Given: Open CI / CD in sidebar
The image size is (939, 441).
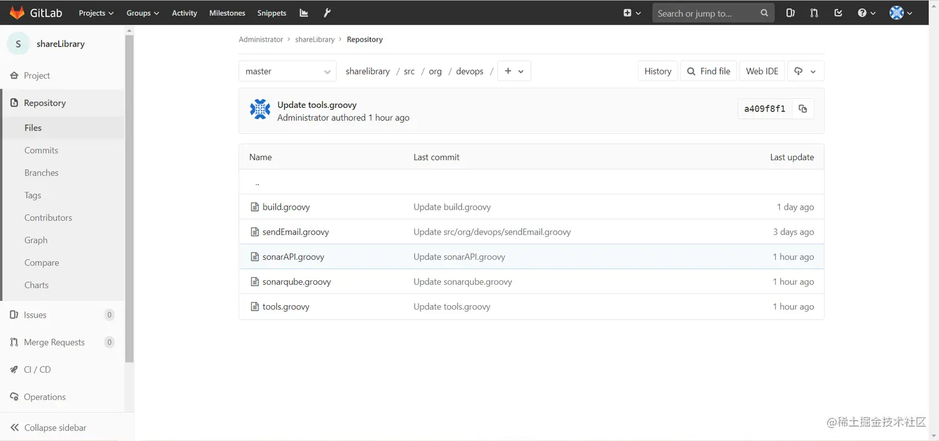Looking at the screenshot, I should [x=62, y=370].
